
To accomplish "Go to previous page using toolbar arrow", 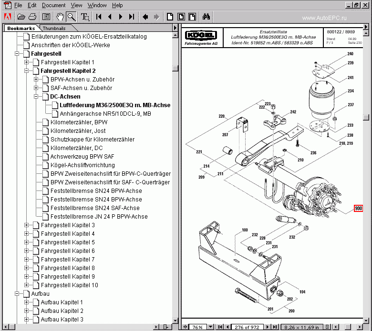I will [x=110, y=17].
